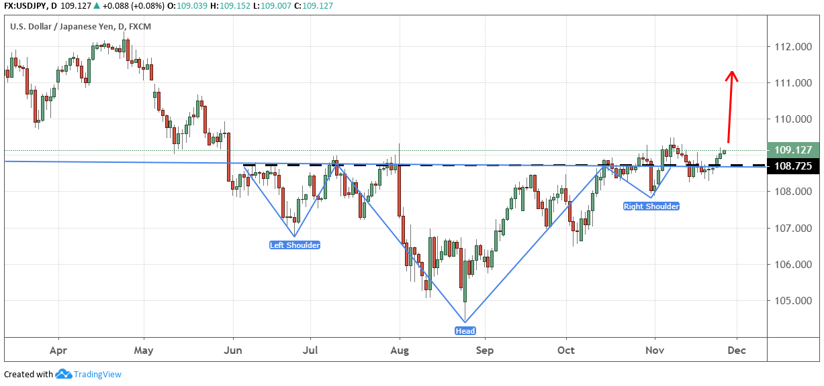Click the 112.000 price axis label
The width and height of the screenshot is (824, 386).
pyautogui.click(x=790, y=47)
